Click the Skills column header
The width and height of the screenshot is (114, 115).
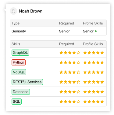point(16,44)
